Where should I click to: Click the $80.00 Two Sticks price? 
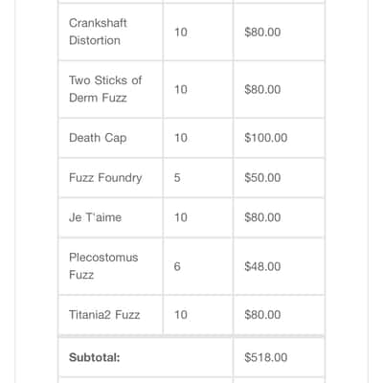pos(262,89)
